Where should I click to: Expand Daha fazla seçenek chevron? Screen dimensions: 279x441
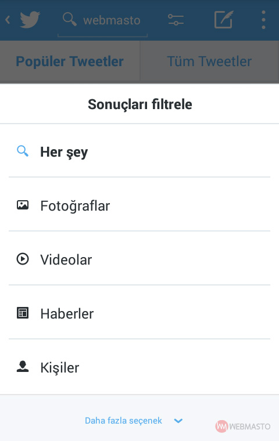178,421
